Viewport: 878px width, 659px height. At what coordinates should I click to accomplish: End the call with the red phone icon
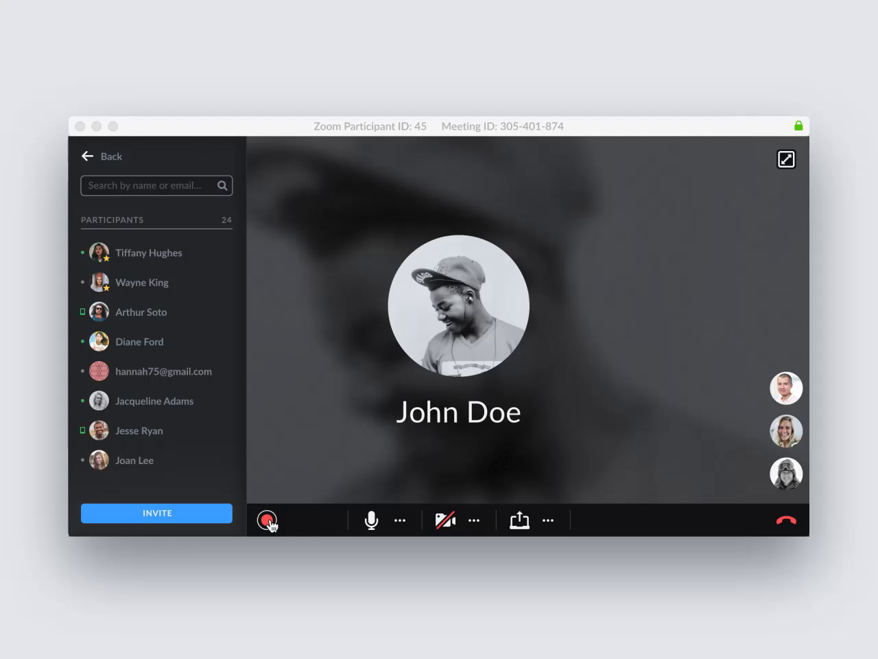pos(786,520)
